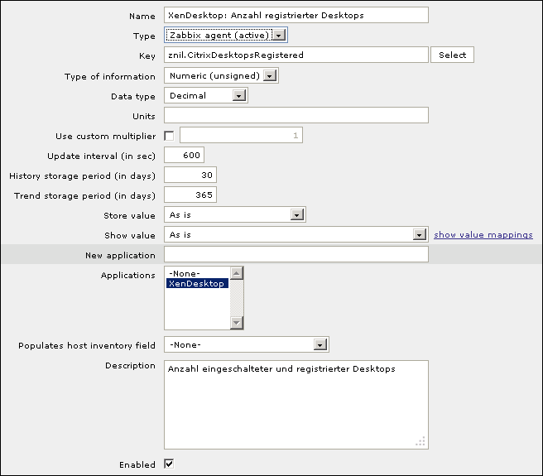This screenshot has height=476, width=543.
Task: Enable the Use custom multiplier checkbox
Action: [170, 136]
